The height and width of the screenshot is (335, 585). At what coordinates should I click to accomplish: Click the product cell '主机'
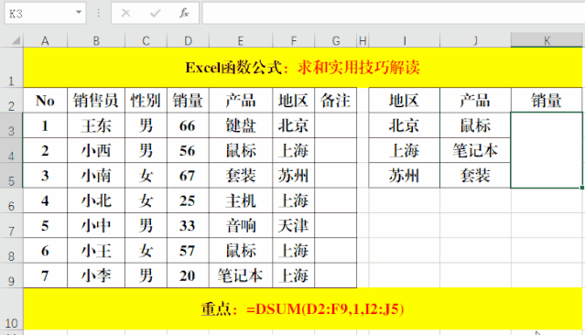pyautogui.click(x=241, y=200)
